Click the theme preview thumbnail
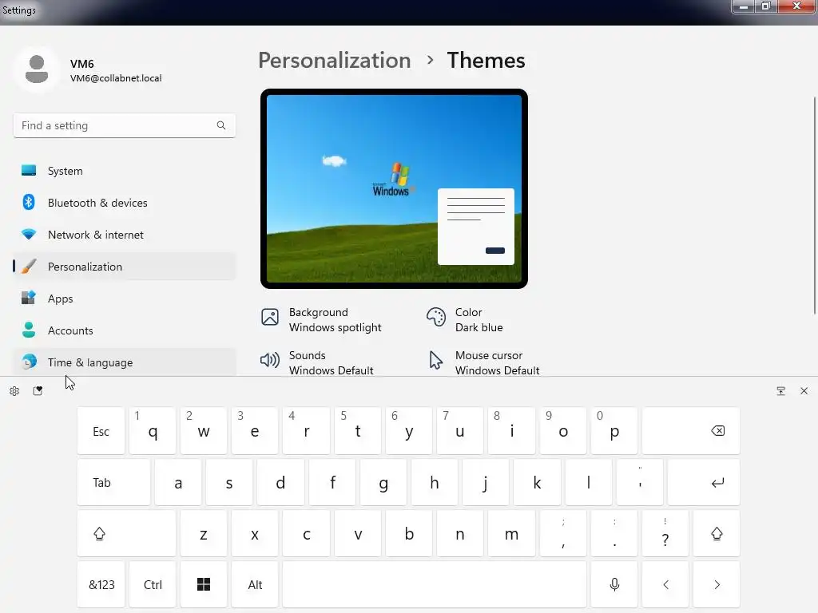 pos(394,188)
